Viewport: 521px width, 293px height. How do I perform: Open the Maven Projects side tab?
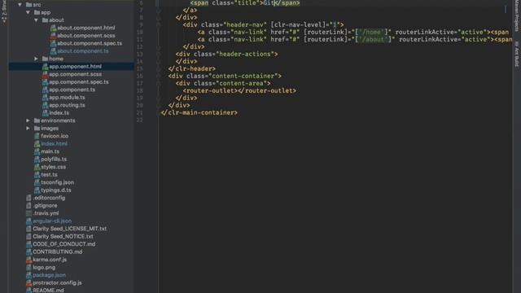(x=516, y=15)
